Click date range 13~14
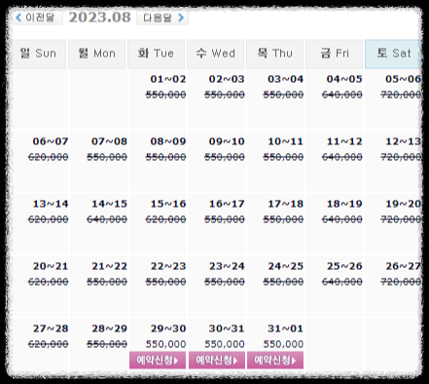 (51, 204)
